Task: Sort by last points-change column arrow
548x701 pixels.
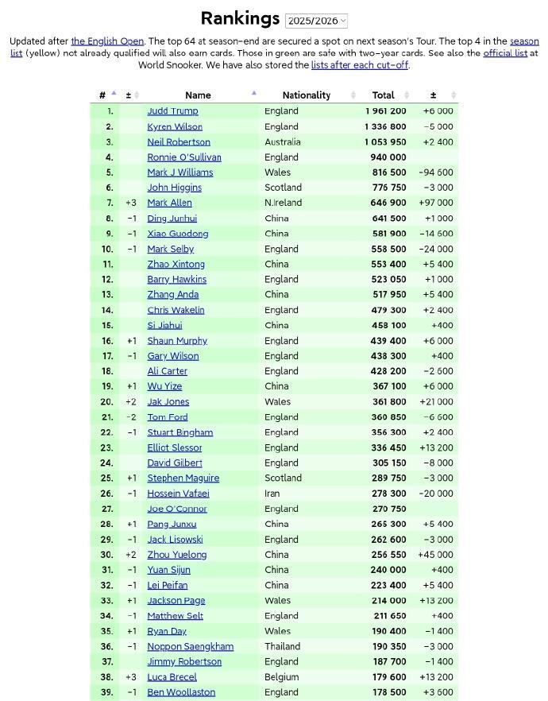Action: (x=454, y=95)
